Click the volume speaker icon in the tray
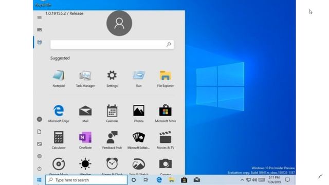Viewport: 329px width, 185px height. click(x=254, y=180)
